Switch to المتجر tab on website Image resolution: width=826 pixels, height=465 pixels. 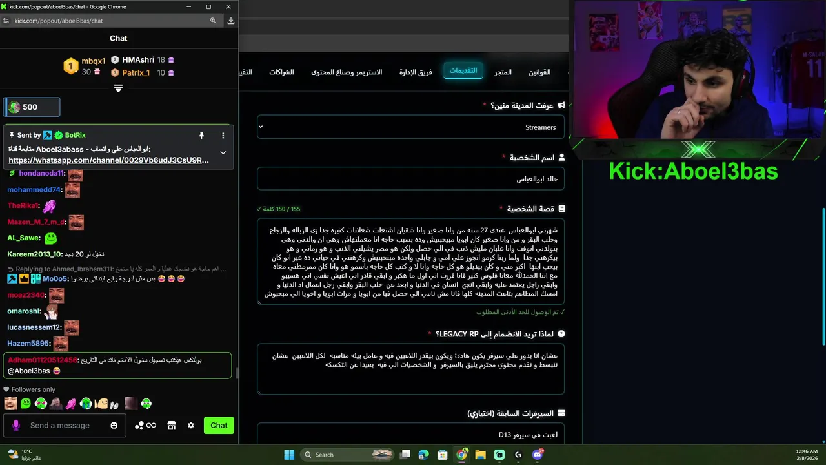(x=503, y=72)
